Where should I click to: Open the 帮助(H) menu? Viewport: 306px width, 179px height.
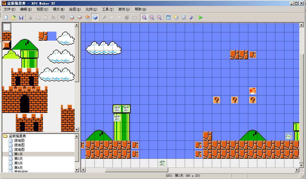tap(141, 9)
